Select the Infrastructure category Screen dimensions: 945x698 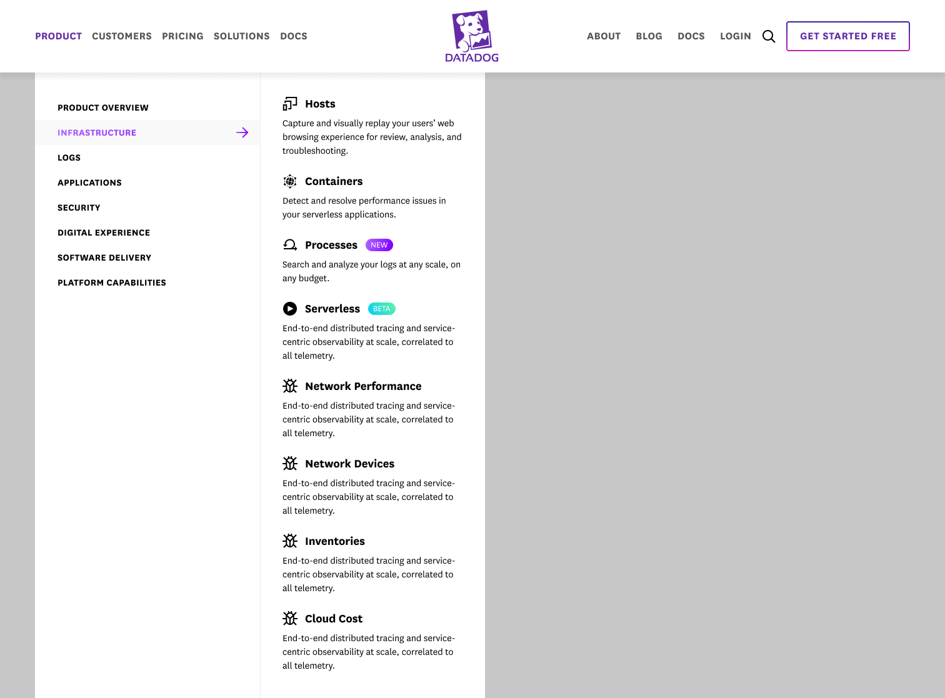pos(147,132)
